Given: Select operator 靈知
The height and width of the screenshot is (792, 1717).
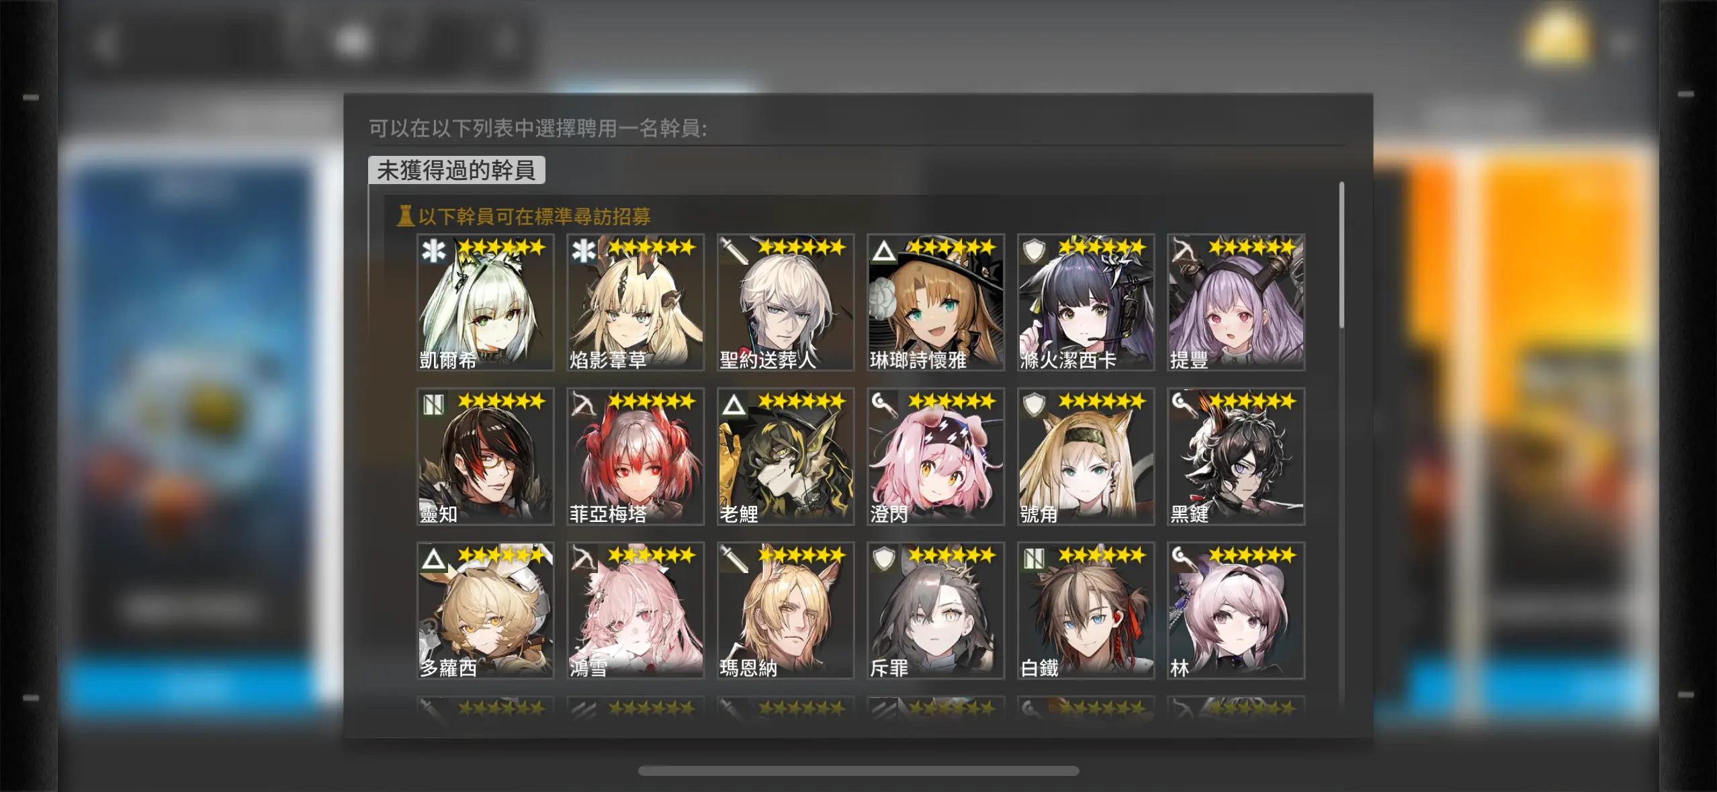Looking at the screenshot, I should click(x=485, y=456).
